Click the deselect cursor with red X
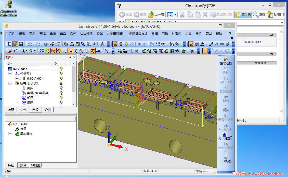This screenshot has width=288, height=177. 16,51
